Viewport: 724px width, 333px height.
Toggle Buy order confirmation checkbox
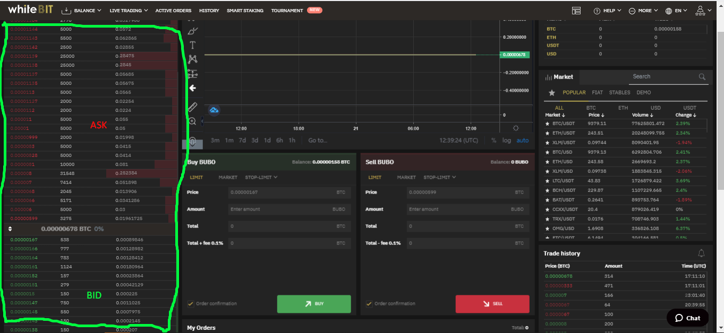coord(190,304)
